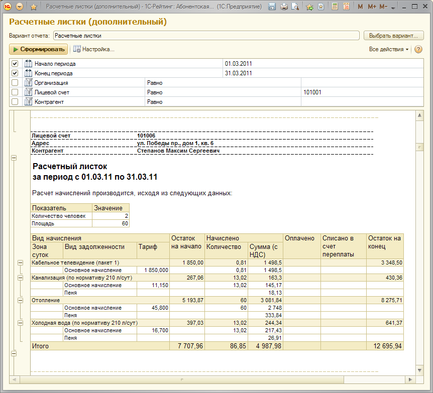The width and height of the screenshot is (433, 393).
Task: Click Выбрать вариант button
Action: coord(393,36)
